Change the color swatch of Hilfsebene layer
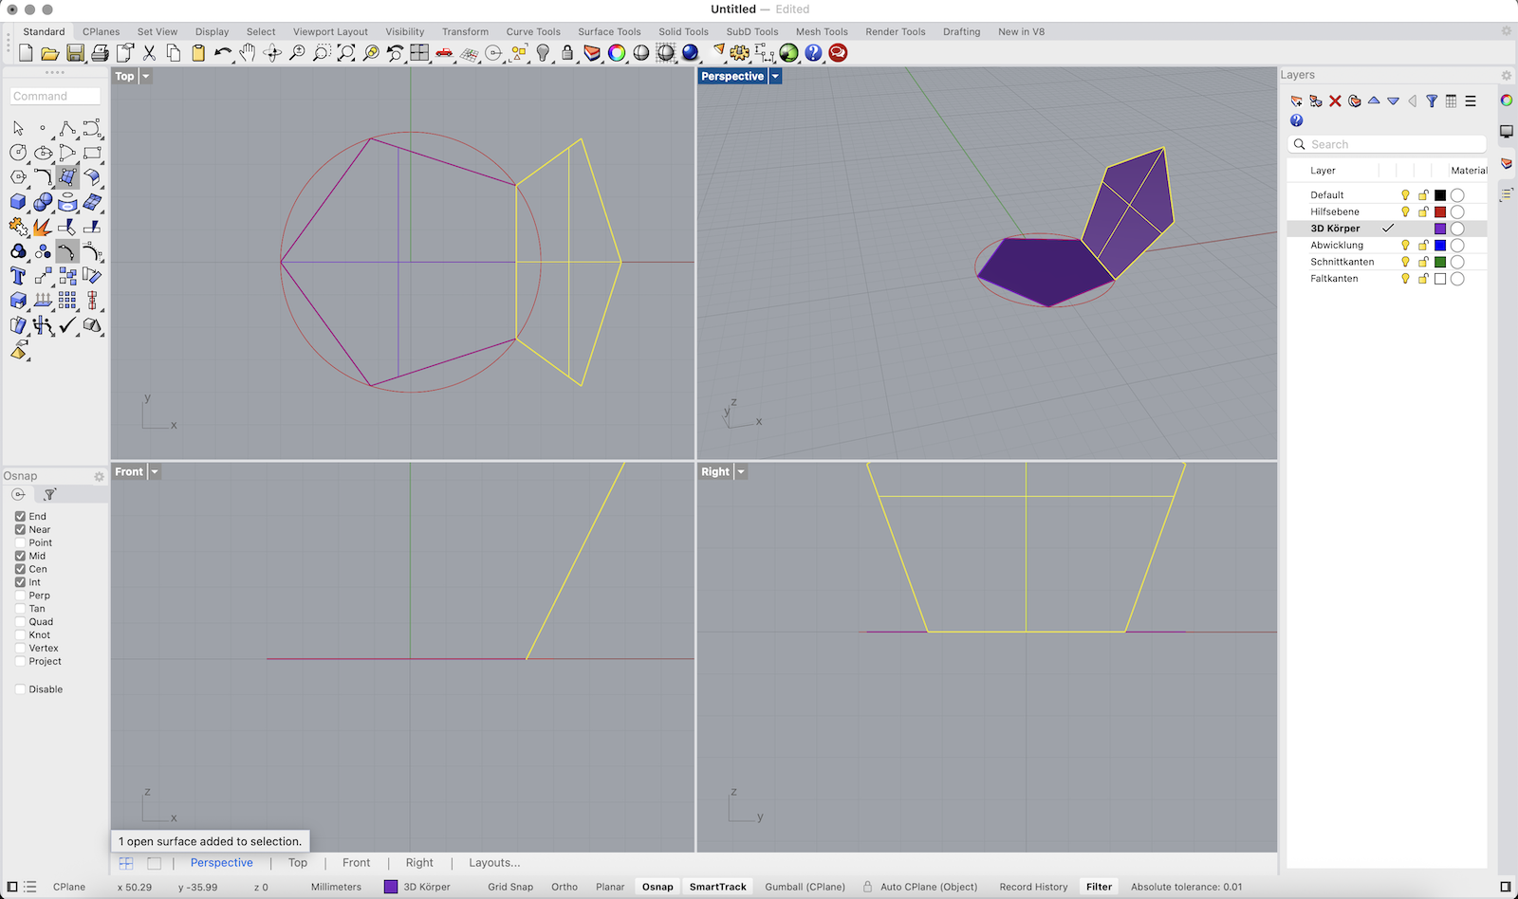The width and height of the screenshot is (1518, 899). click(x=1440, y=211)
